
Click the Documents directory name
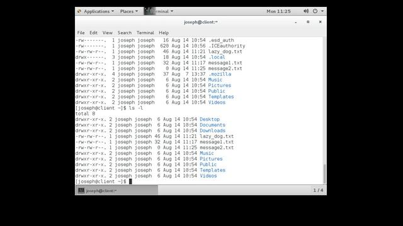[x=213, y=125]
